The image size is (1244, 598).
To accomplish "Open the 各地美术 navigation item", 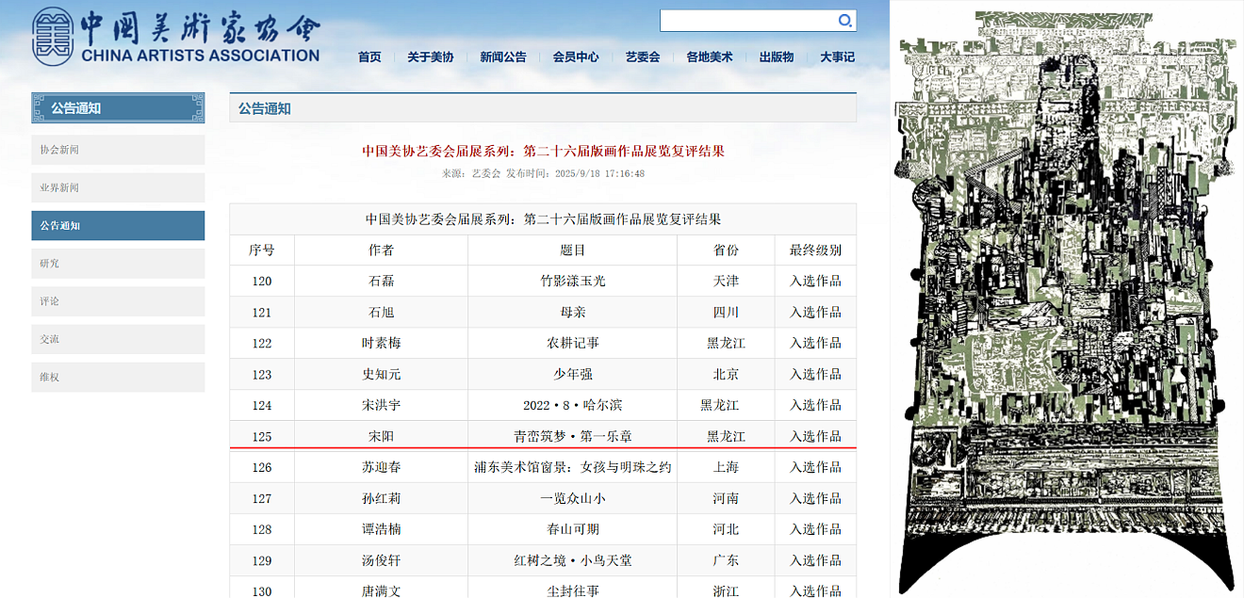I will click(x=709, y=57).
